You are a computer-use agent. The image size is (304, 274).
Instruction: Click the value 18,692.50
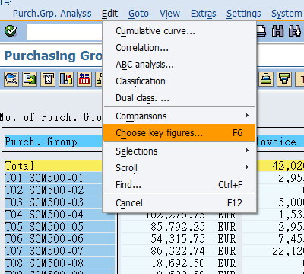pos(178,263)
